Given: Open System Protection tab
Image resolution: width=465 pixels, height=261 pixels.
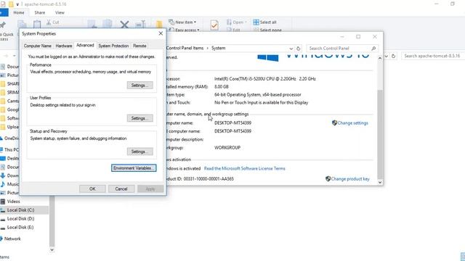Looking at the screenshot, I should pyautogui.click(x=113, y=46).
